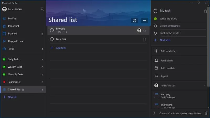Click the Add task link
This screenshot has height=118, width=210.
(61, 48)
